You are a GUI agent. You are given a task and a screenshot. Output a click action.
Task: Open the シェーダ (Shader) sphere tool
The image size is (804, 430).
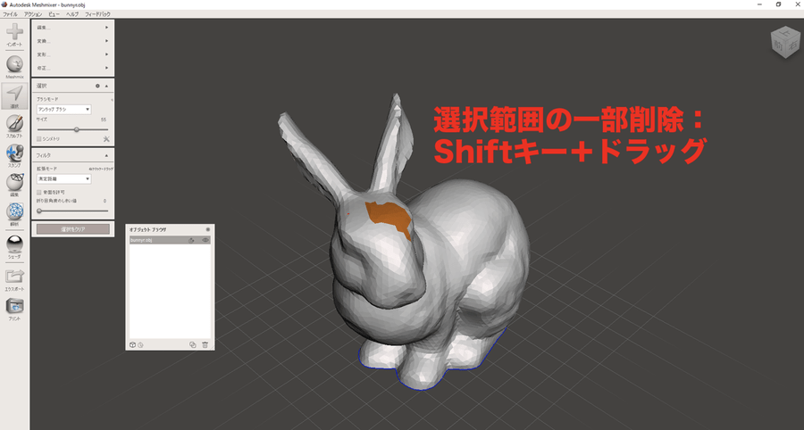coord(14,244)
